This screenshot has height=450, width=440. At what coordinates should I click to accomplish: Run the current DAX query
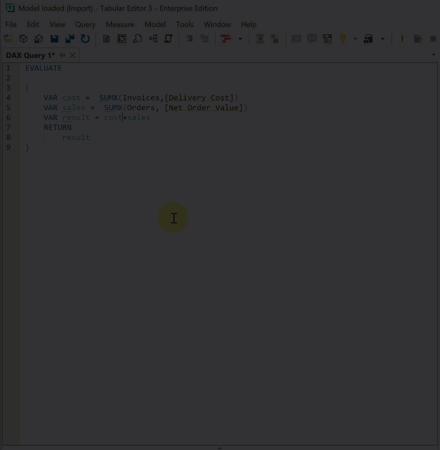coord(402,38)
